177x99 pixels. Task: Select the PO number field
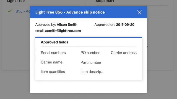pos(90,53)
